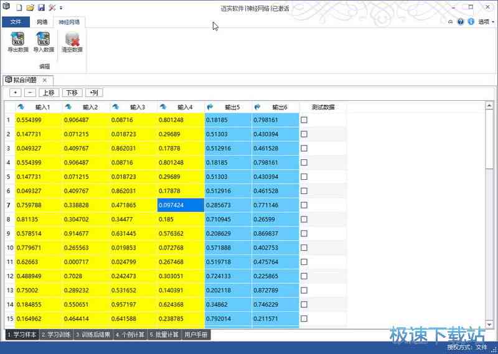Click the New document icon in quick toolbar

(x=19, y=7)
